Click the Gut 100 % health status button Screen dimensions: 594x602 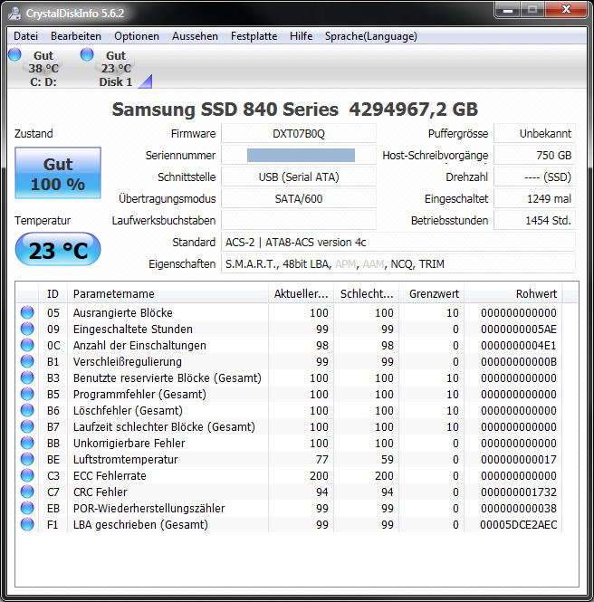click(x=58, y=173)
